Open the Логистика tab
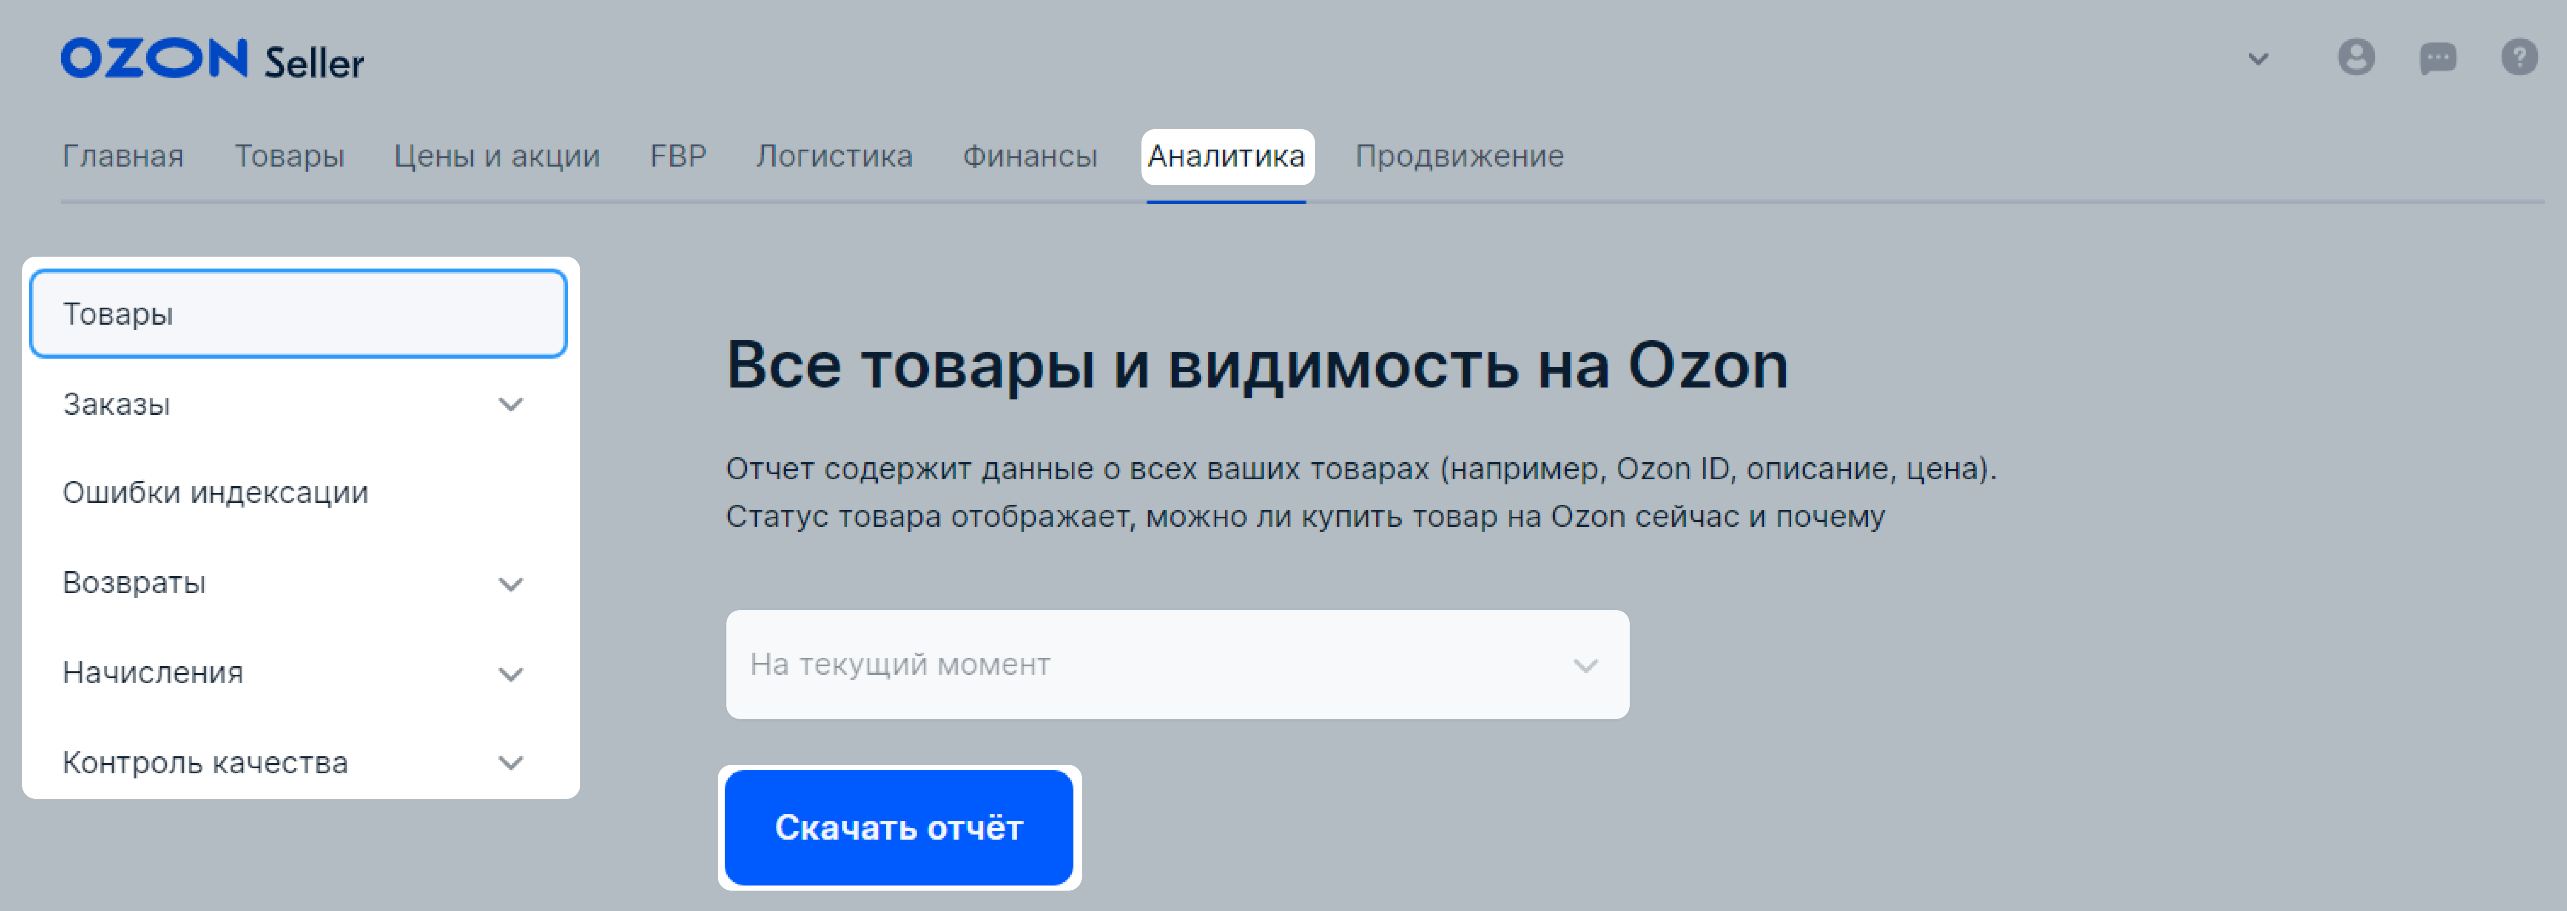Image resolution: width=2567 pixels, height=911 pixels. tap(833, 156)
